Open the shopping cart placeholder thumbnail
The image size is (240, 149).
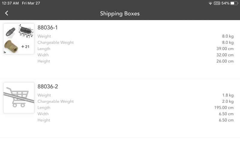(x=19, y=98)
